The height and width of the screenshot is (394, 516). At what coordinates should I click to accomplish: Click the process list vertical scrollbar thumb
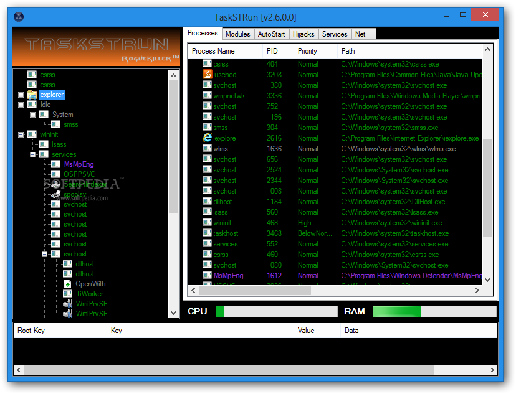click(488, 187)
